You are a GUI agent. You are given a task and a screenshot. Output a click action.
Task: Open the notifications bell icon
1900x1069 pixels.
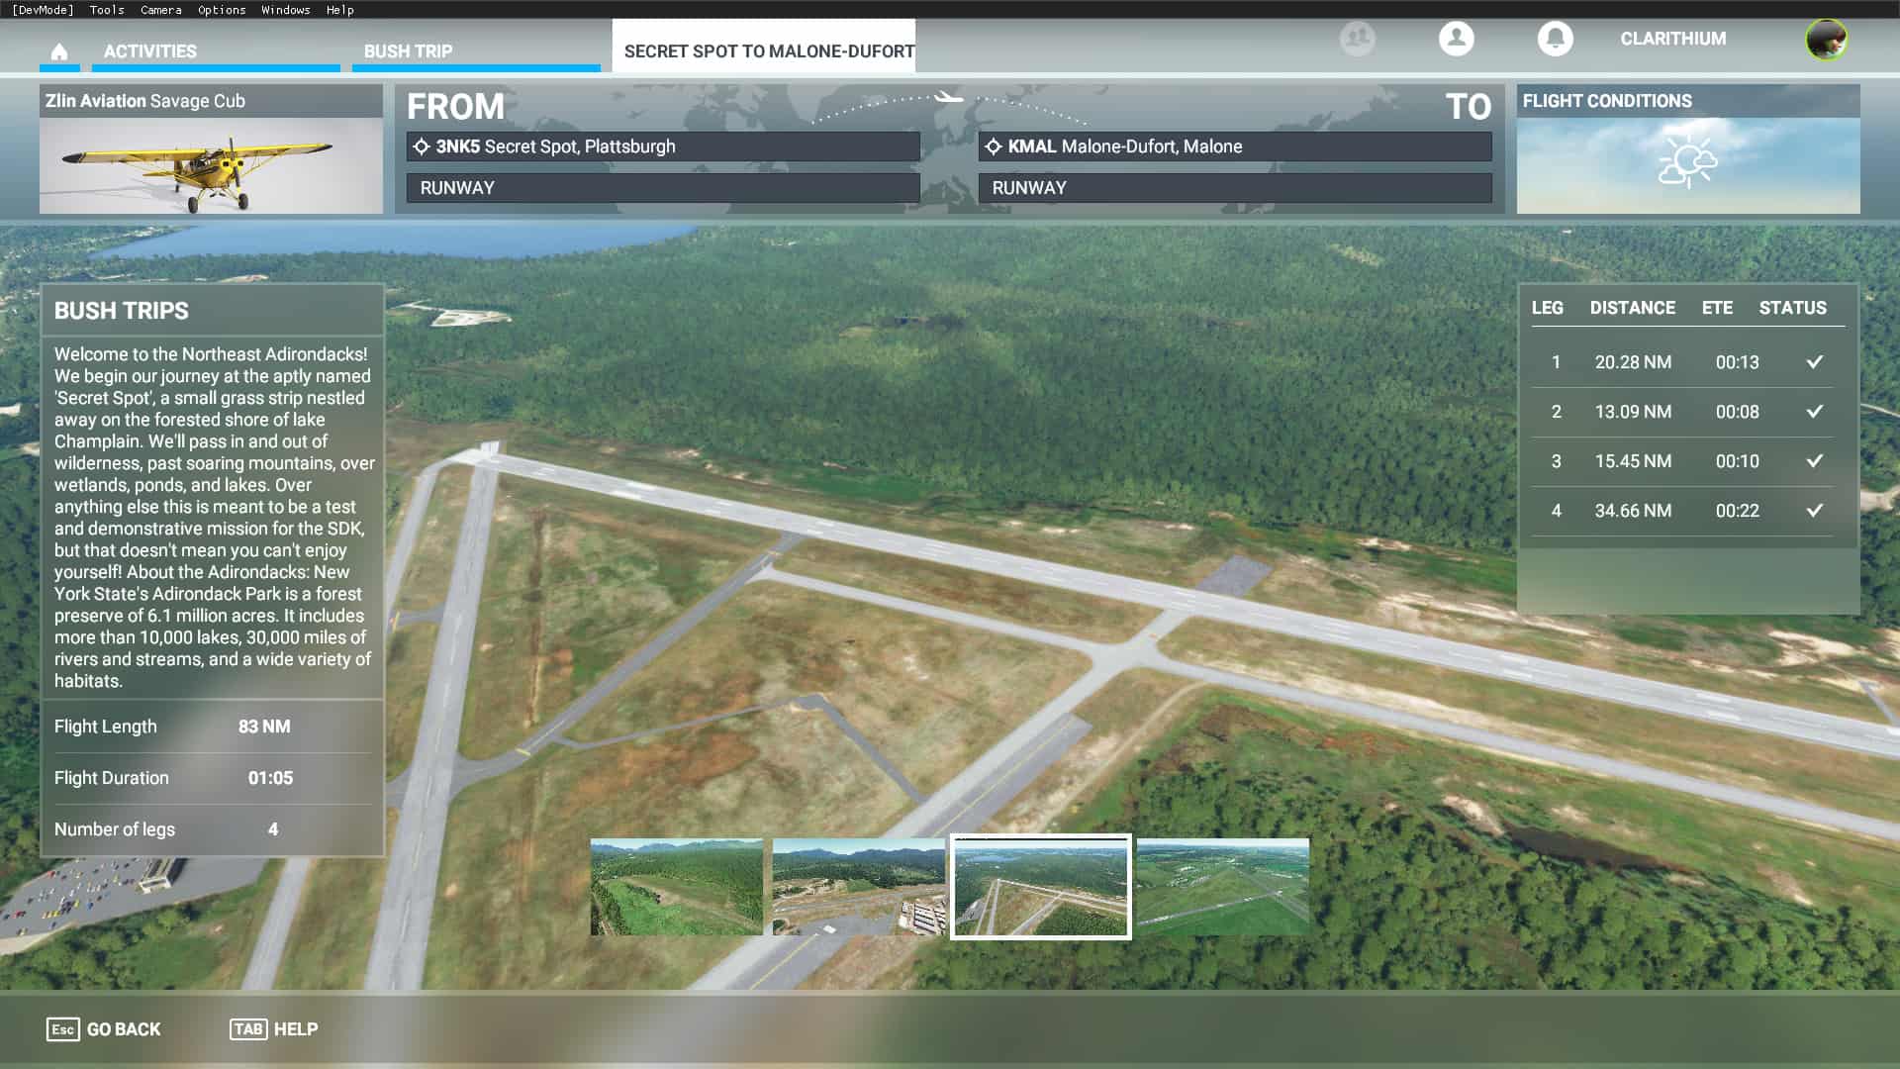pyautogui.click(x=1555, y=39)
